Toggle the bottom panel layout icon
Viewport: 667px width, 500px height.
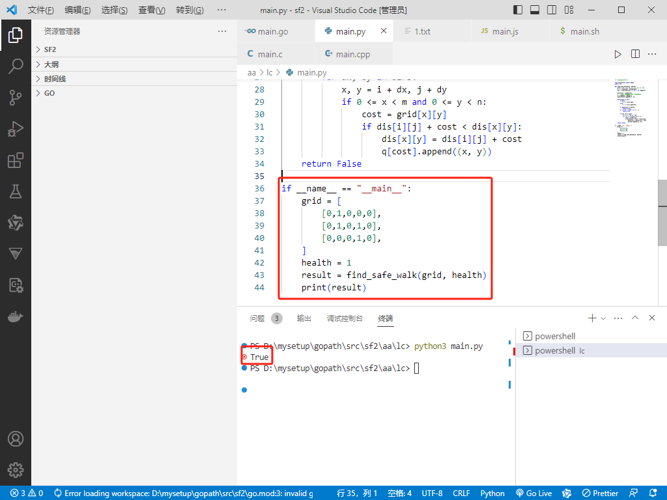(x=535, y=10)
